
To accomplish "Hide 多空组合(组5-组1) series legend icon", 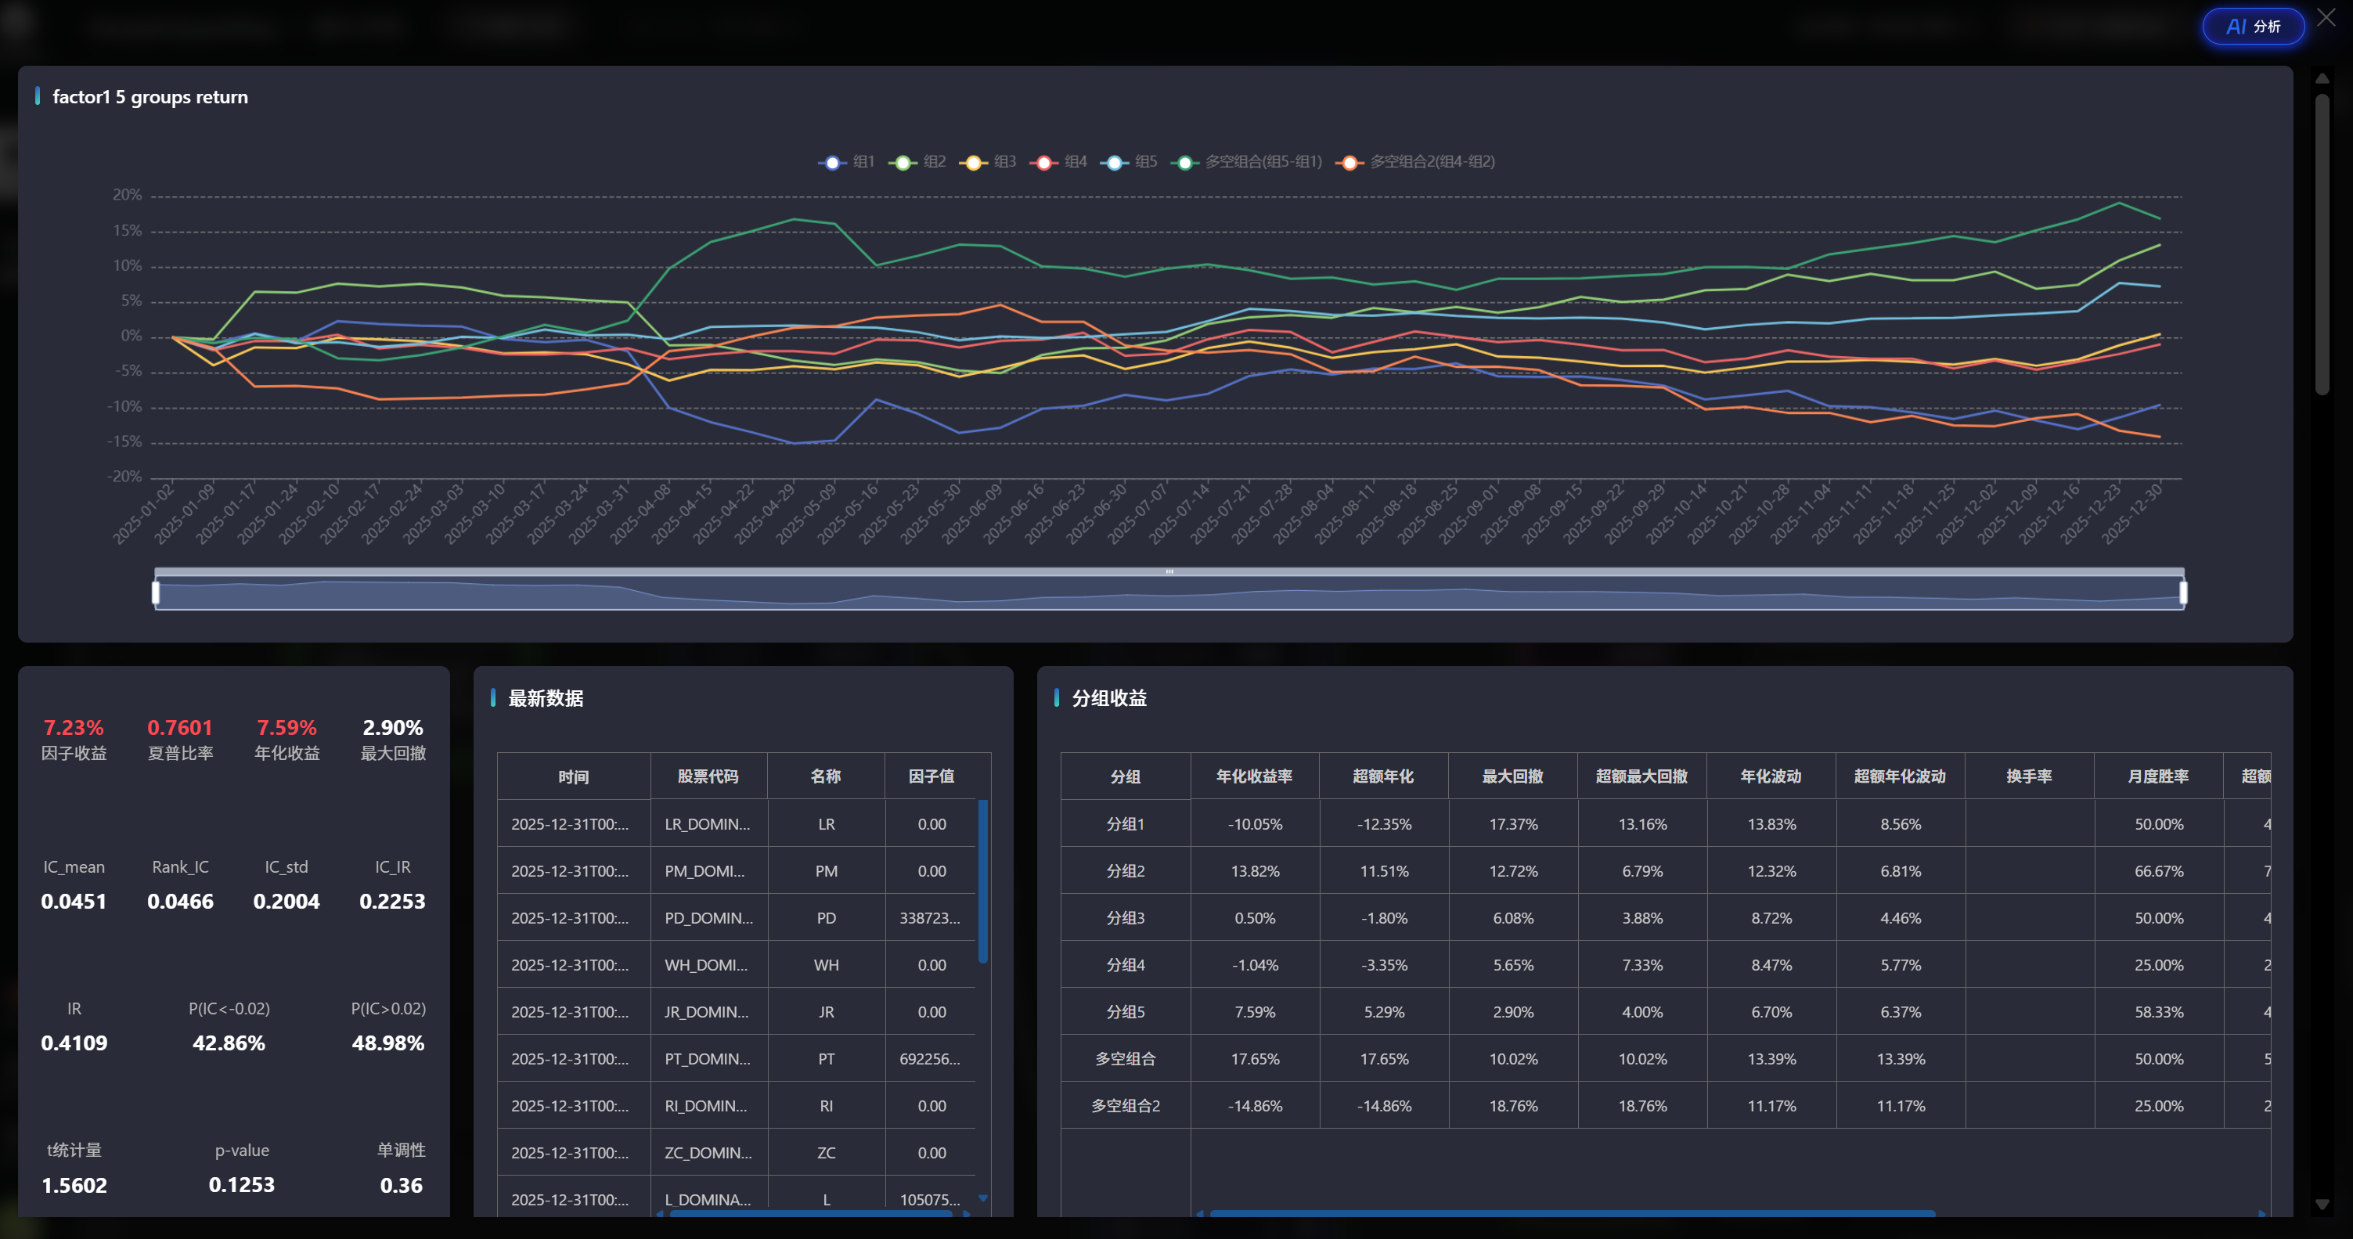I will [x=1185, y=163].
